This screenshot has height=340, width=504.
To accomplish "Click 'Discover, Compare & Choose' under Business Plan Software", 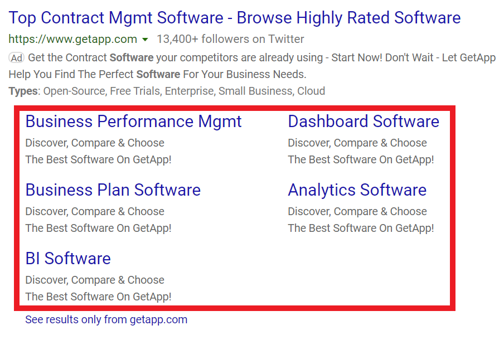I will 95,211.
